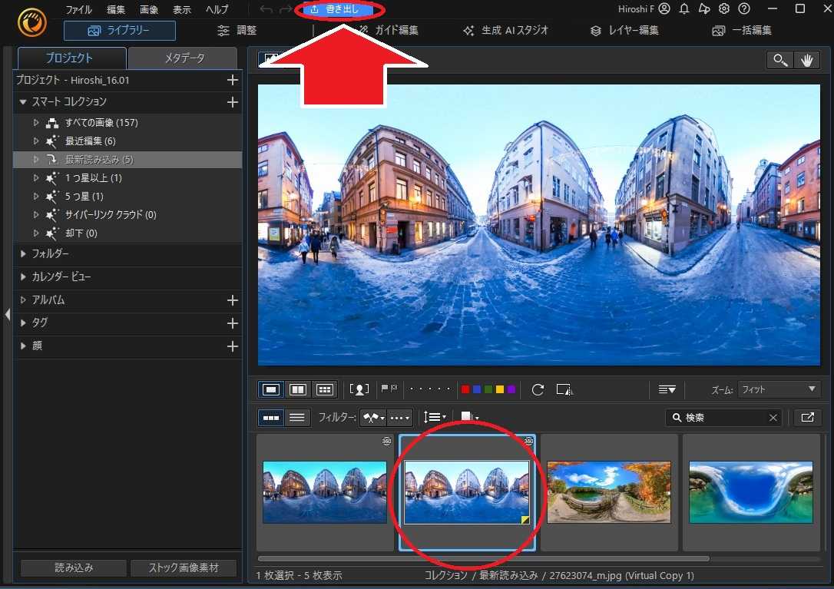Switch to grid thumbnail view mode
The height and width of the screenshot is (589, 834).
click(325, 389)
